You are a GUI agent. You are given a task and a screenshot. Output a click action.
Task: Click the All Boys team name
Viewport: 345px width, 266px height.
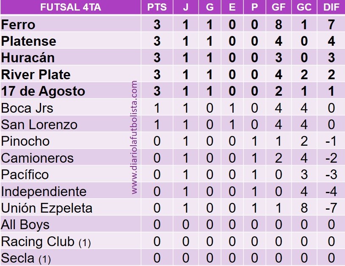[x=25, y=224]
